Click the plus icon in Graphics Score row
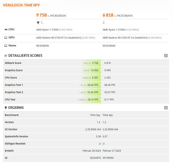 (x=101, y=70)
